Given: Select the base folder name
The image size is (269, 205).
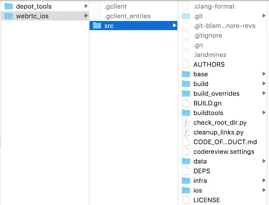Looking at the screenshot, I should click(x=201, y=74).
